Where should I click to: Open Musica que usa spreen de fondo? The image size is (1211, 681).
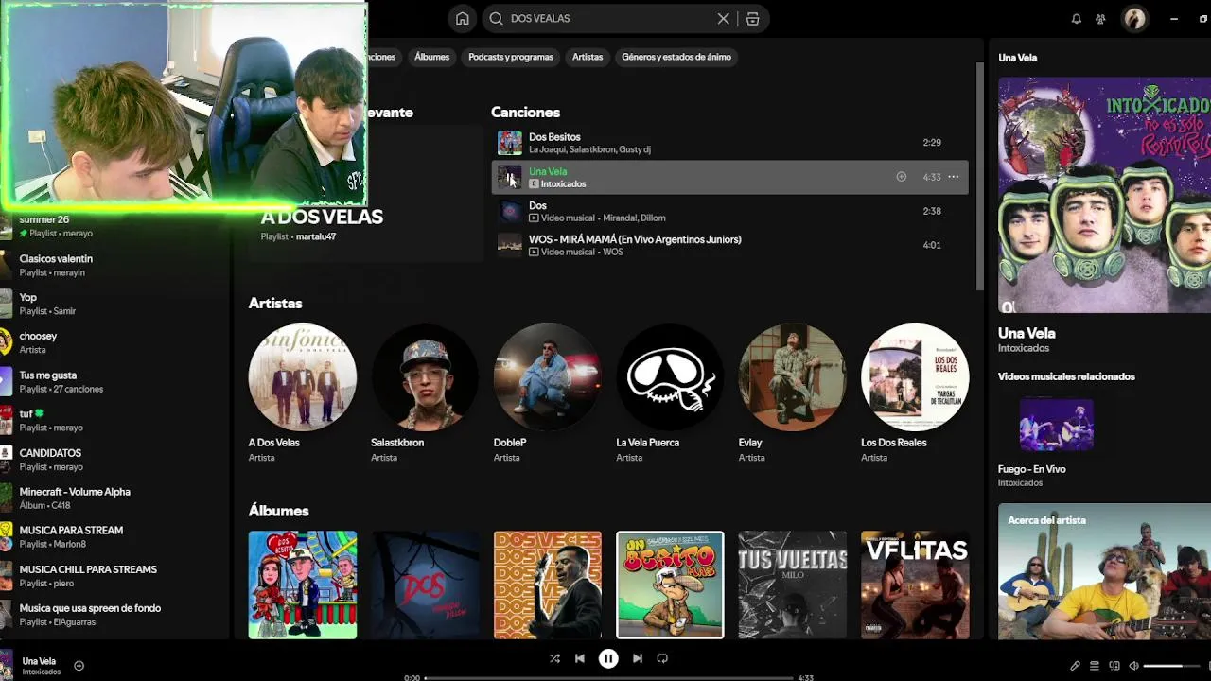[114, 615]
